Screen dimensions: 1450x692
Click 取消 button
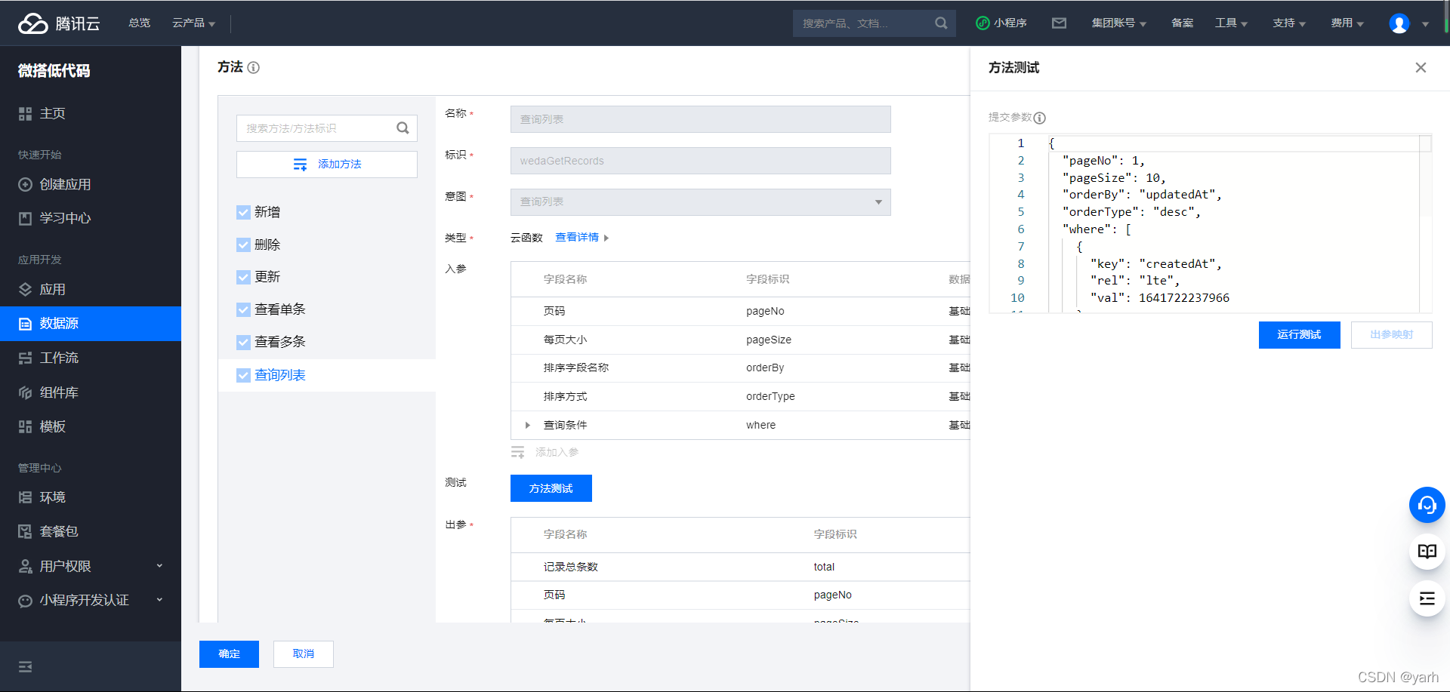tap(304, 654)
